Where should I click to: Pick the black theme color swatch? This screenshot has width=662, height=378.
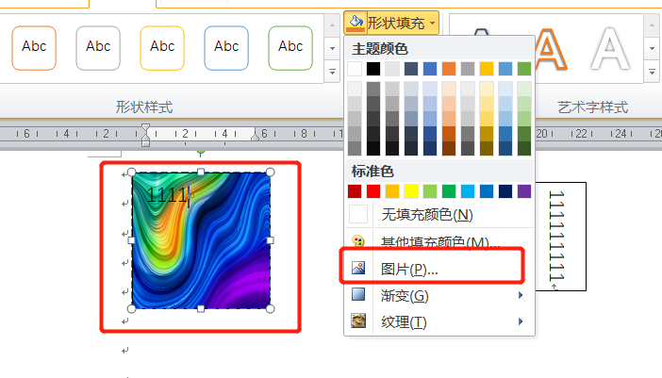coord(373,69)
